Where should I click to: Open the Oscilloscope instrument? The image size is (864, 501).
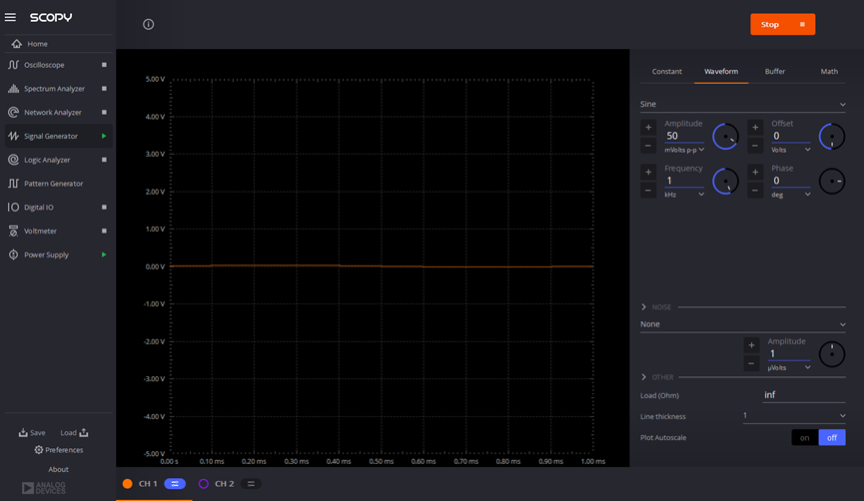point(44,65)
